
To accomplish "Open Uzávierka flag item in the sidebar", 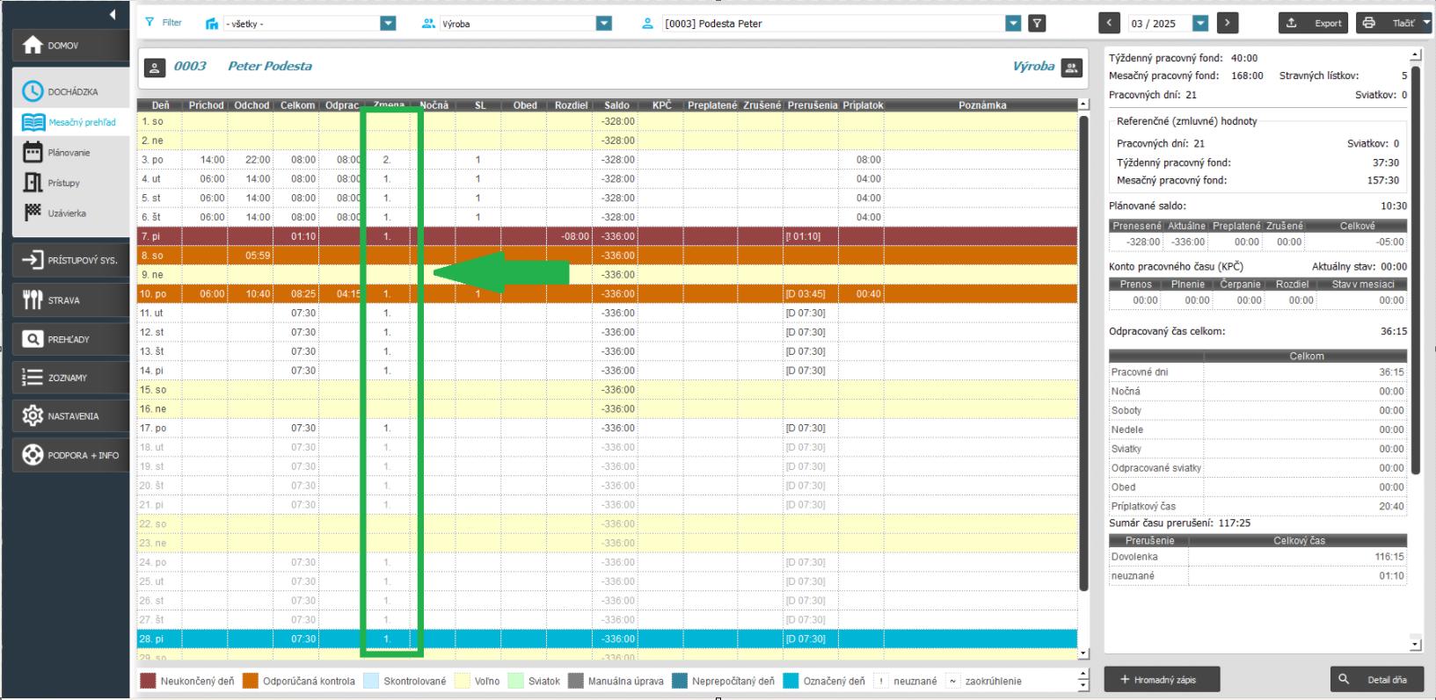I will click(67, 213).
